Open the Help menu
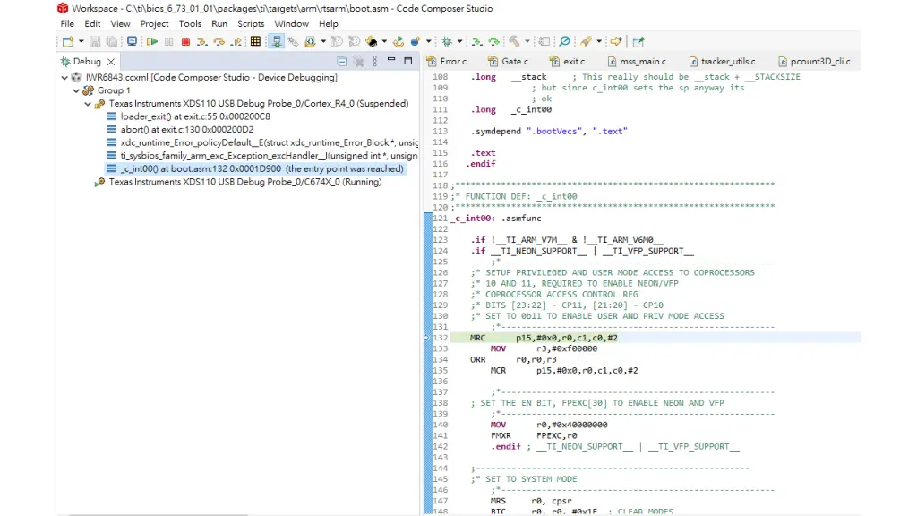The image size is (917, 516). (328, 24)
